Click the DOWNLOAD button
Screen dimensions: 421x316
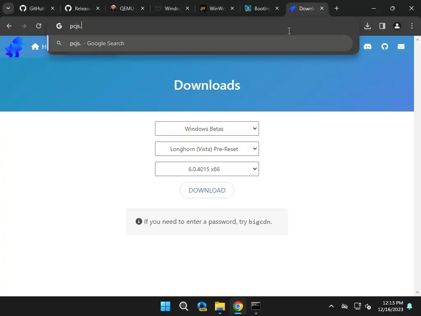[207, 190]
